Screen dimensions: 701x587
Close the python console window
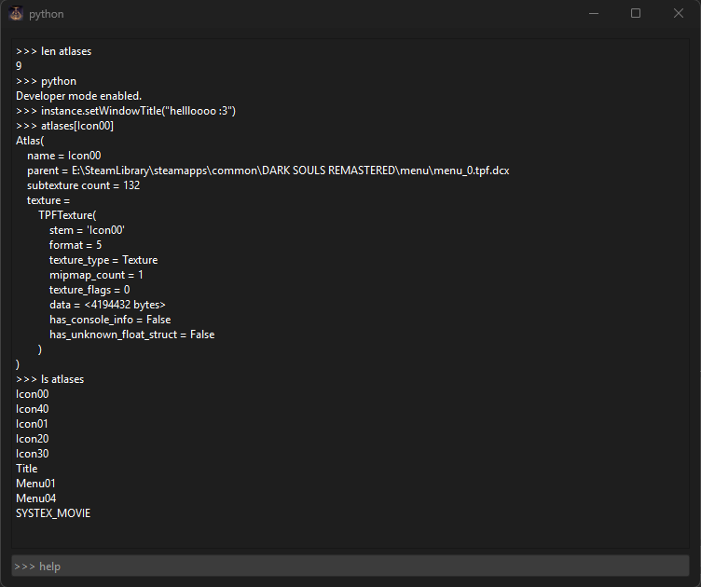[x=679, y=13]
